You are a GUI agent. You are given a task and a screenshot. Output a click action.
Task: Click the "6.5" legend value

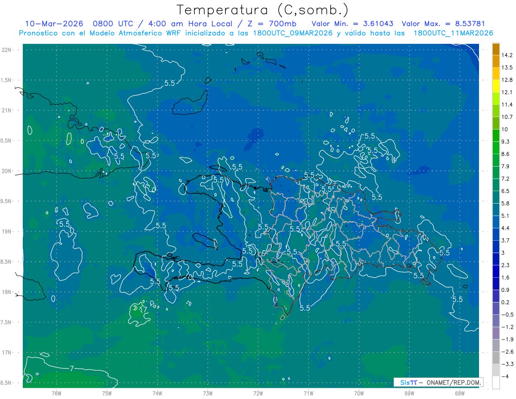[507, 191]
